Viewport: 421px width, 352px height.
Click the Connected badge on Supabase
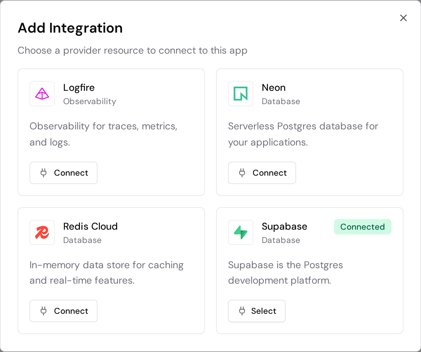[363, 227]
